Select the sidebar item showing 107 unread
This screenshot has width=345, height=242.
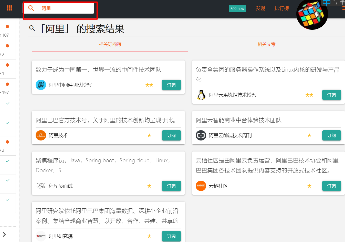[x=8, y=31]
